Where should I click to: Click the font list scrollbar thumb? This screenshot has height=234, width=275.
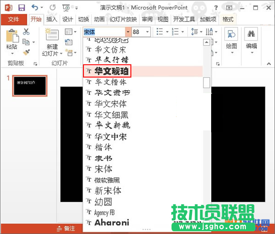pos(207,83)
